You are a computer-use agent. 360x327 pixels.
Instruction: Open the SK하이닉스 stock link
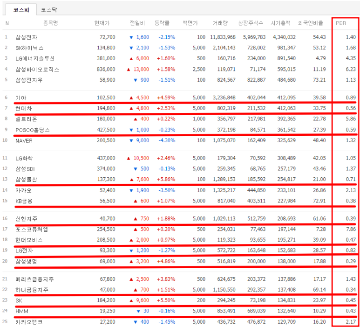pos(29,48)
